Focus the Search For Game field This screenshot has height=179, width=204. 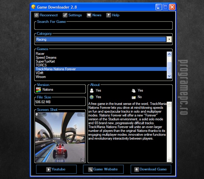pos(103,26)
